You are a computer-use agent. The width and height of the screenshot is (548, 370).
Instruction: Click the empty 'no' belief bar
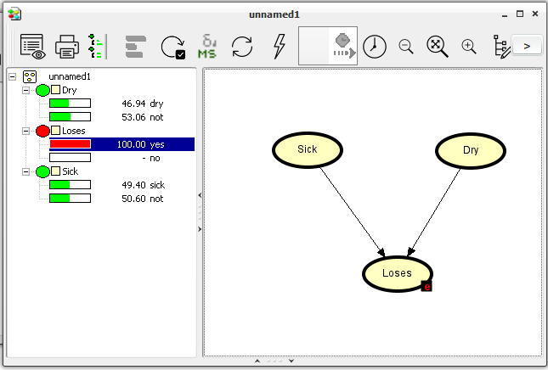coord(70,158)
